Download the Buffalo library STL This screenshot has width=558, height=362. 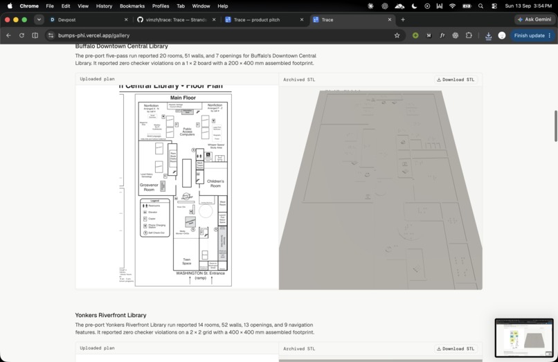456,80
